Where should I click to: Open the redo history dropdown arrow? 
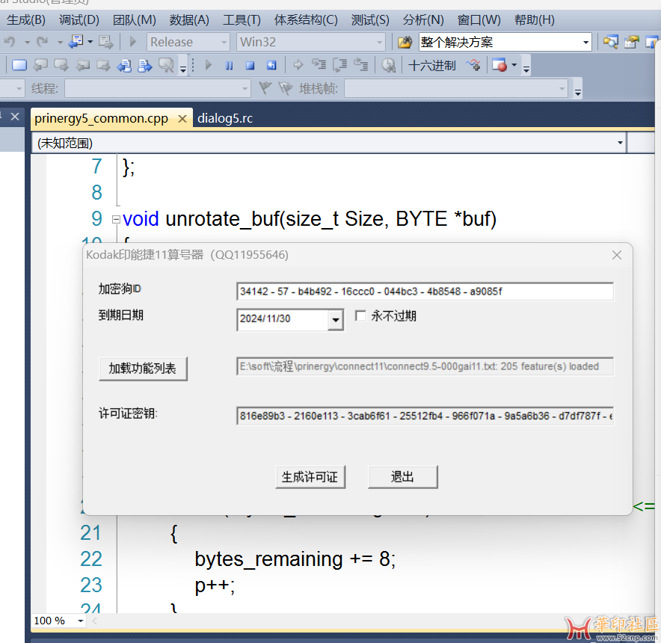click(60, 42)
